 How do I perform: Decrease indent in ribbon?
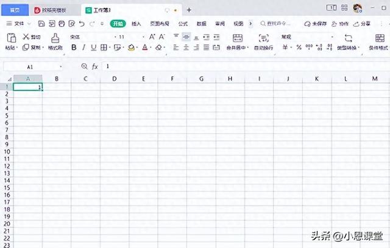point(207,37)
